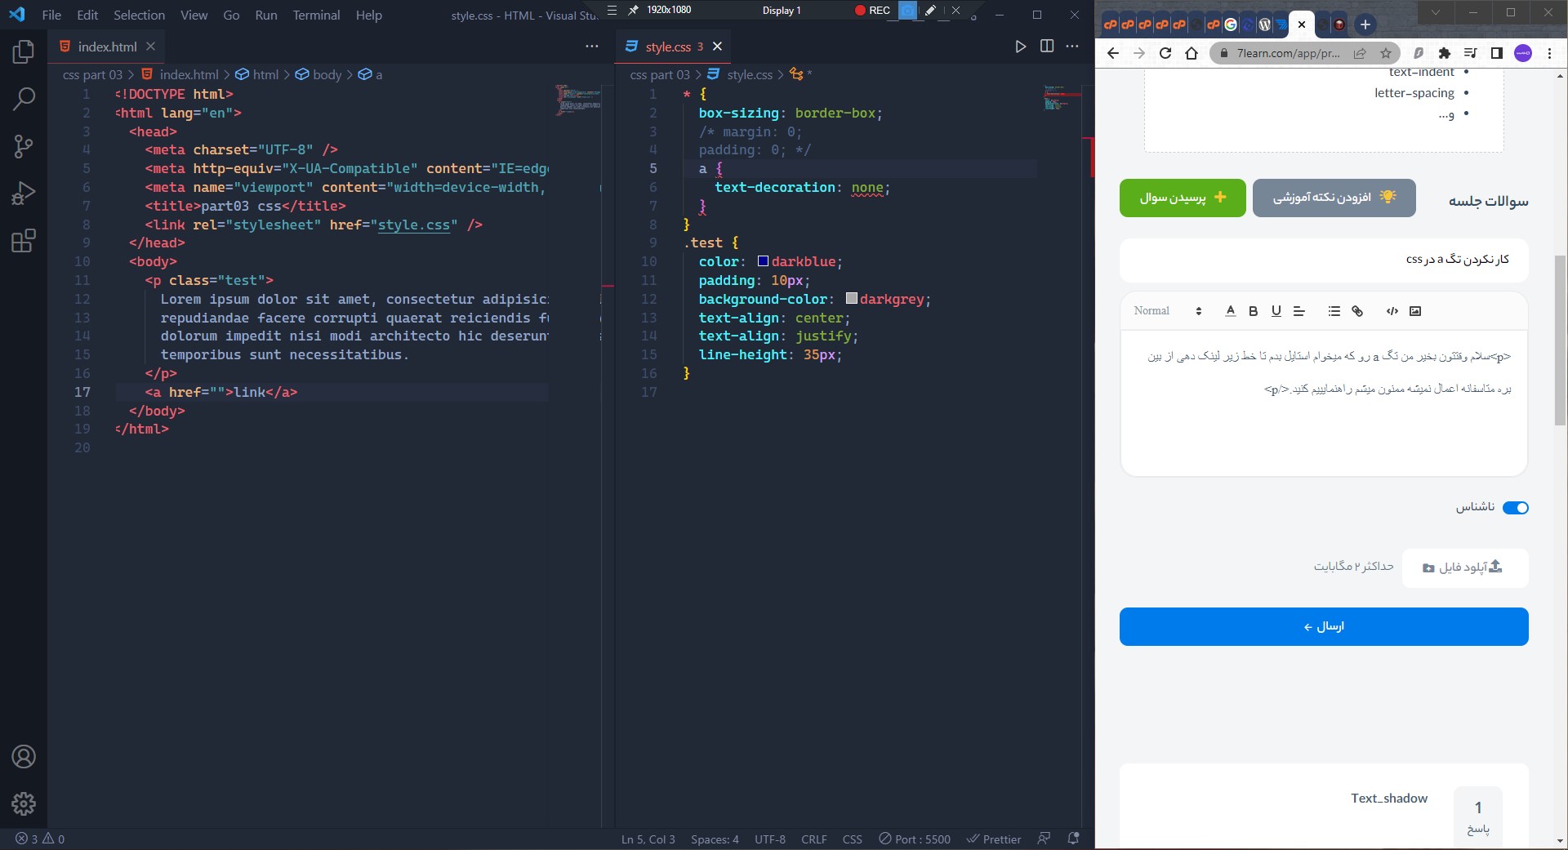Bookmark this page with the star
This screenshot has width=1568, height=850.
[1385, 53]
